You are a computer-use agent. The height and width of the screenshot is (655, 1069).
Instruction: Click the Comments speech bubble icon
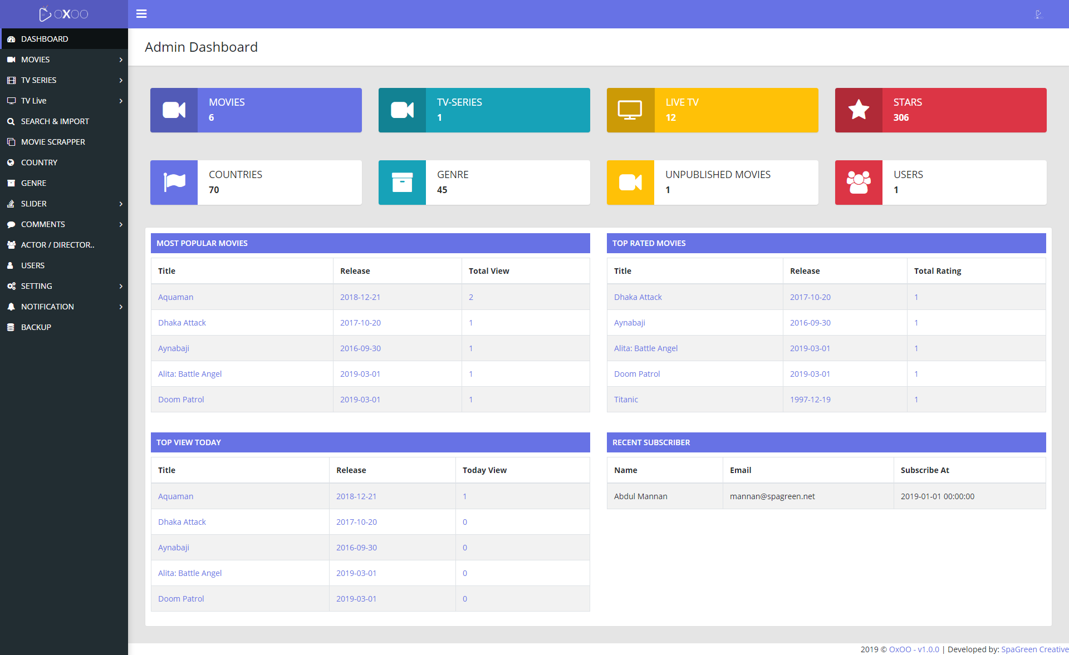[12, 224]
